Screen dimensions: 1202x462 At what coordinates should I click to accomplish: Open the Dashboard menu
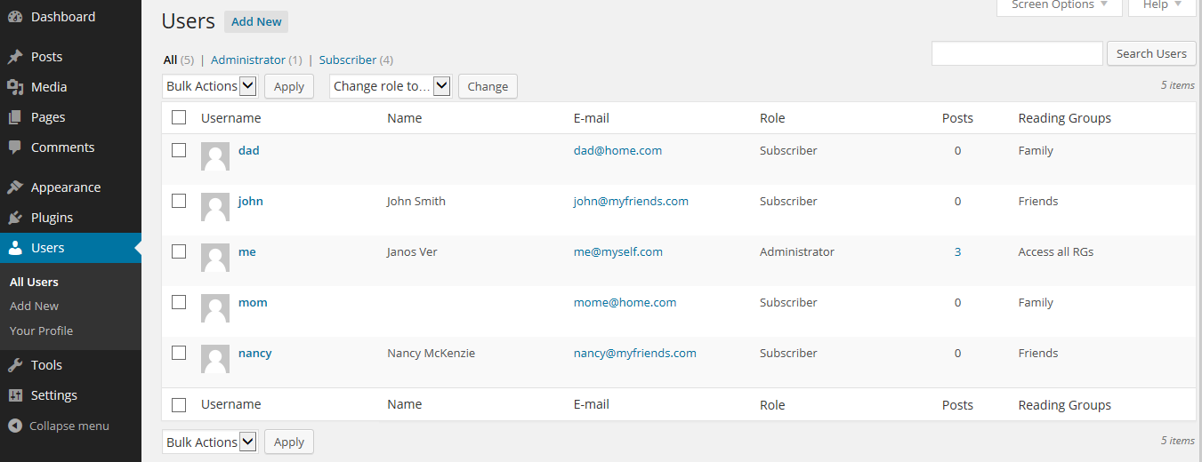pyautogui.click(x=70, y=17)
